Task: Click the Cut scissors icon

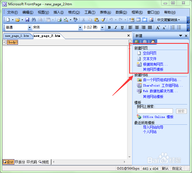Action: (84, 20)
